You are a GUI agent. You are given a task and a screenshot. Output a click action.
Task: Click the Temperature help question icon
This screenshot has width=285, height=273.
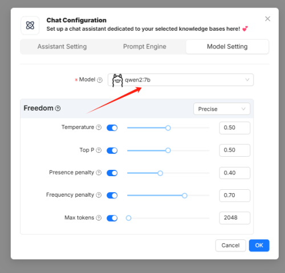(99, 127)
